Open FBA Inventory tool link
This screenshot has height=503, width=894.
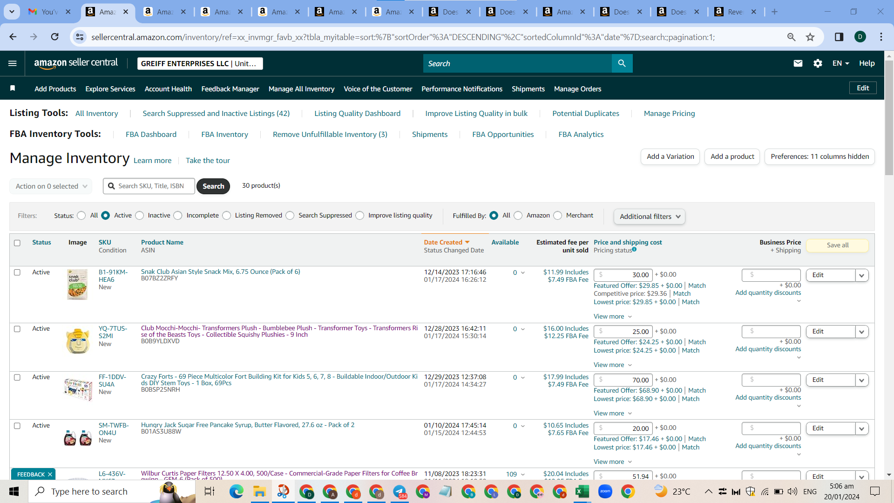pos(224,134)
